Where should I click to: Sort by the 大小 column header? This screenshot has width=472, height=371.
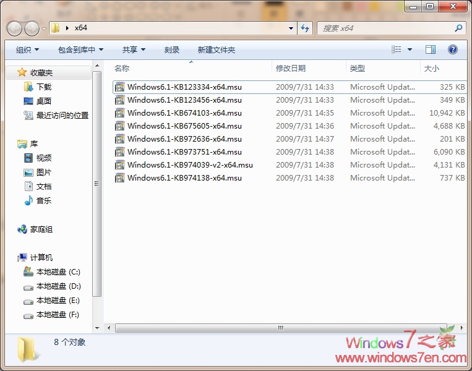click(431, 68)
